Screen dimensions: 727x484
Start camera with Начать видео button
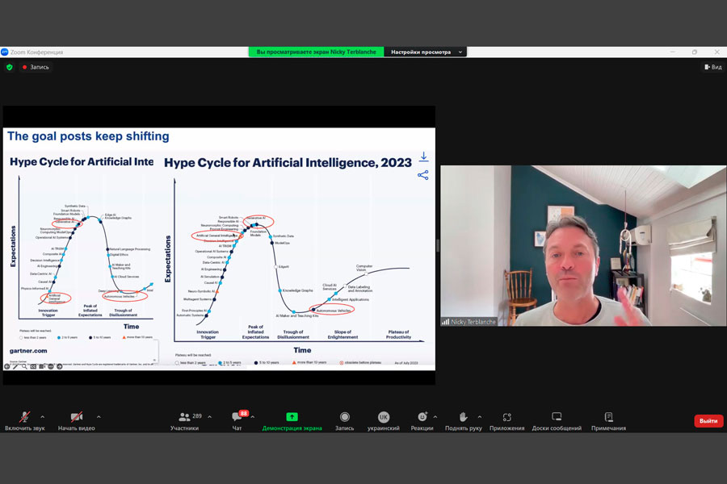(x=77, y=421)
